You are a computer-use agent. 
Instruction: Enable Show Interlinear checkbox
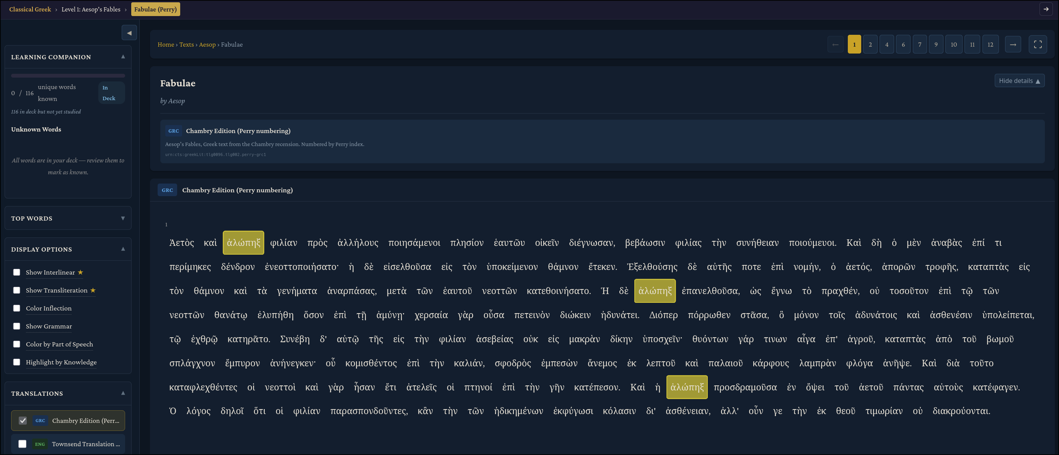tap(17, 272)
